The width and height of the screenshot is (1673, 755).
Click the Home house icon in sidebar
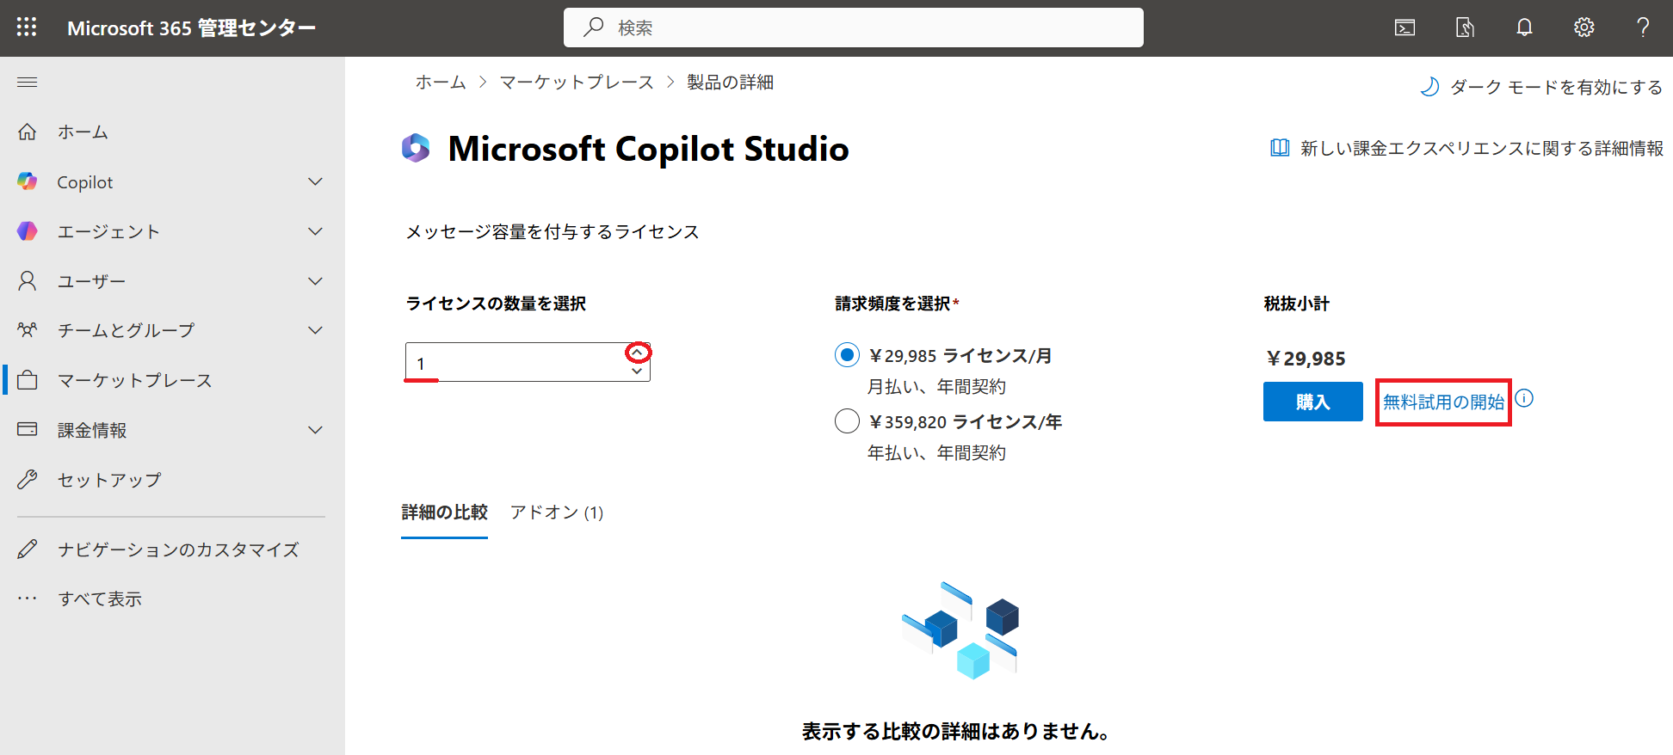(28, 132)
